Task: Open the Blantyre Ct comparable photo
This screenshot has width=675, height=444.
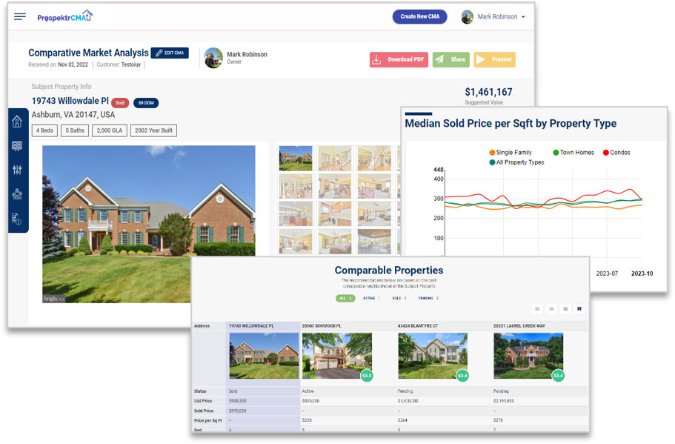Action: (x=433, y=356)
